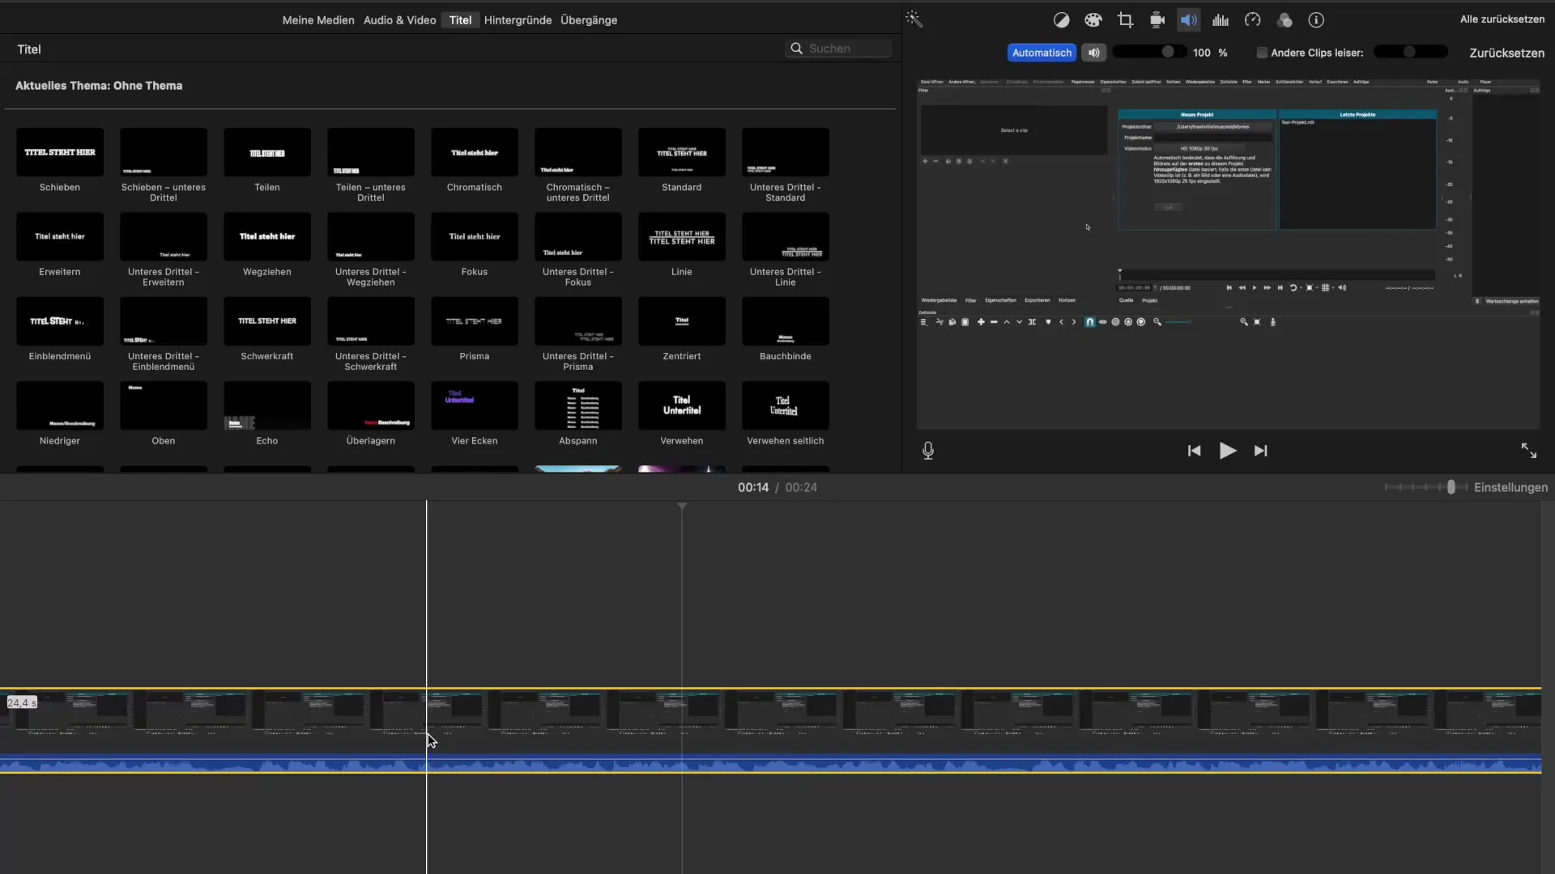Skip to next clip in viewer
This screenshot has width=1555, height=874.
(1261, 451)
